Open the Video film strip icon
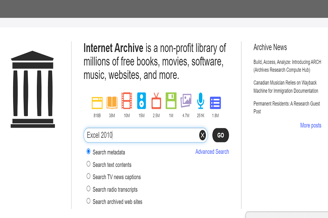This screenshot has height=218, width=328. coord(127,101)
